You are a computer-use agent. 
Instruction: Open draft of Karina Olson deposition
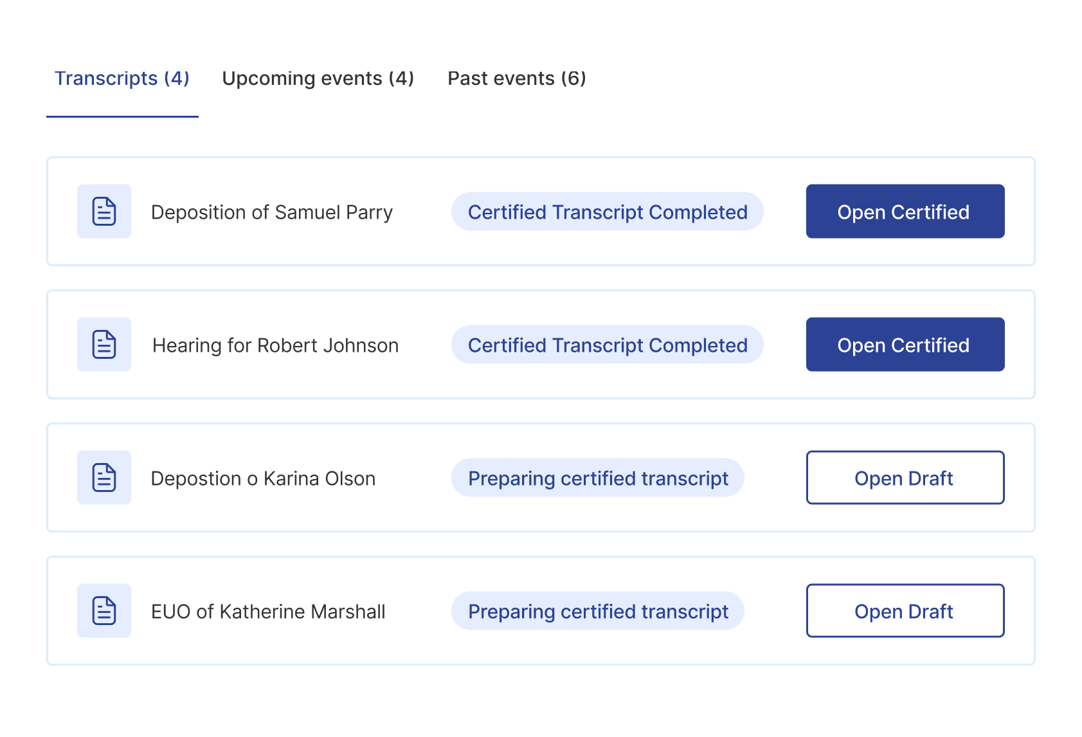pos(905,478)
